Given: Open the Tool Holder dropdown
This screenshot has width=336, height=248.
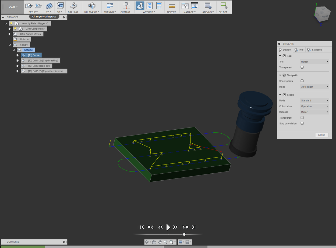Looking at the screenshot, I should point(314,62).
